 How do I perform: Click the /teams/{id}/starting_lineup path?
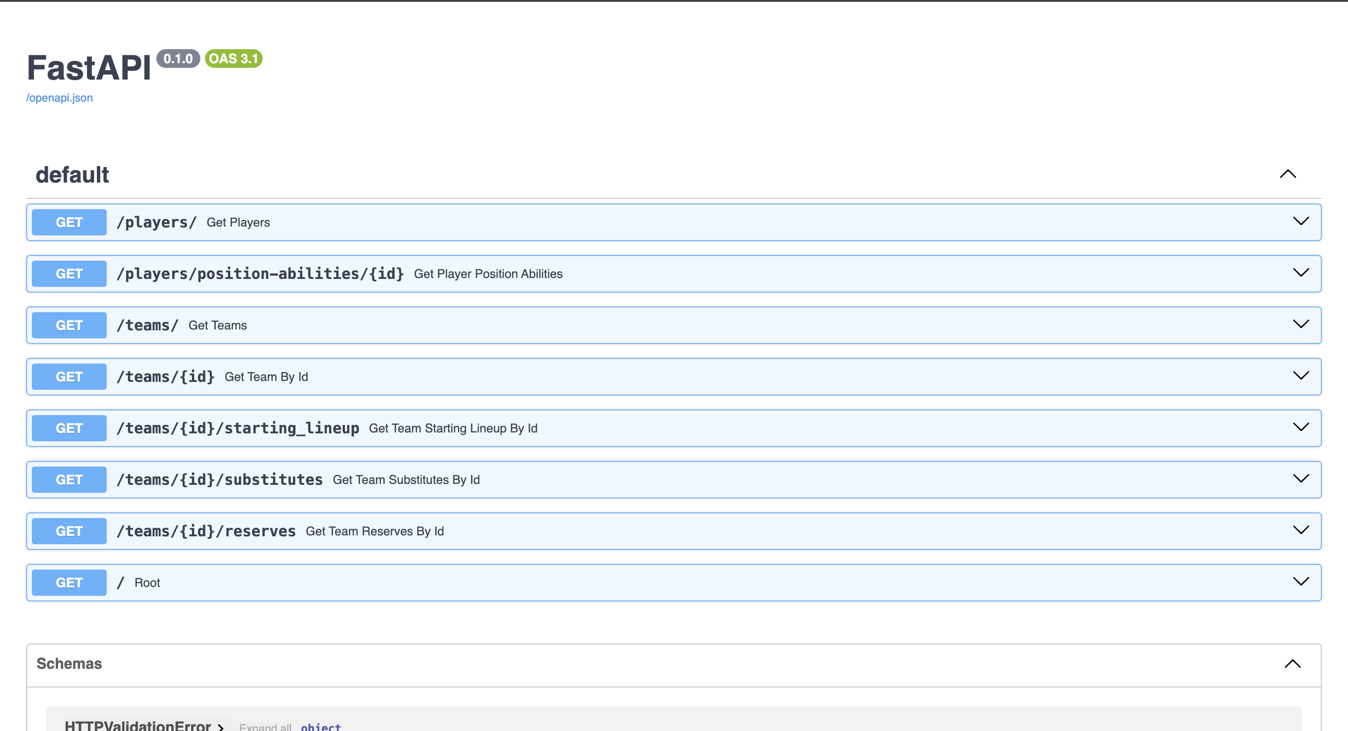(x=238, y=428)
